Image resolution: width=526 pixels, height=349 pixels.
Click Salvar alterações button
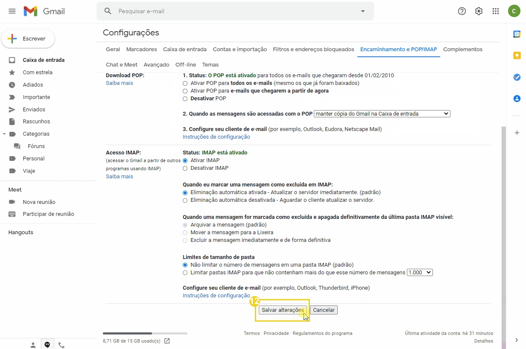(283, 310)
